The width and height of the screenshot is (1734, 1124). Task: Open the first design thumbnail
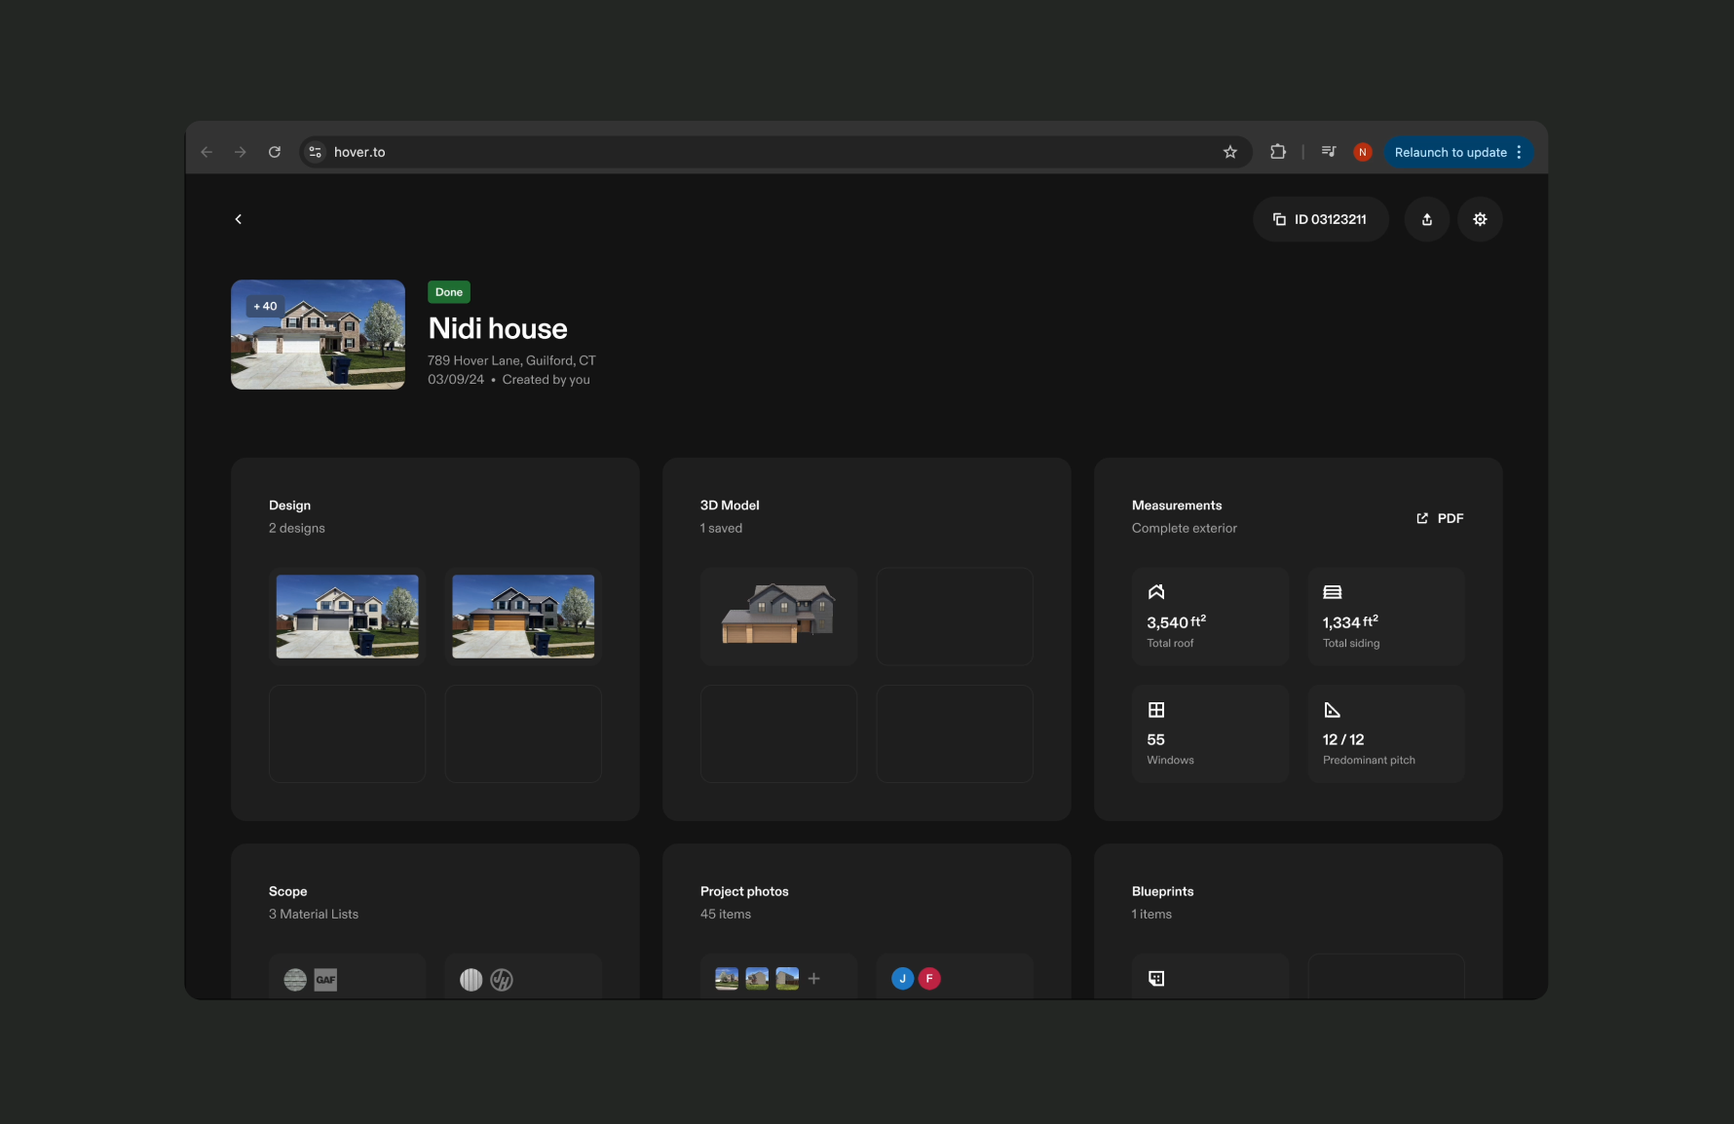(347, 617)
